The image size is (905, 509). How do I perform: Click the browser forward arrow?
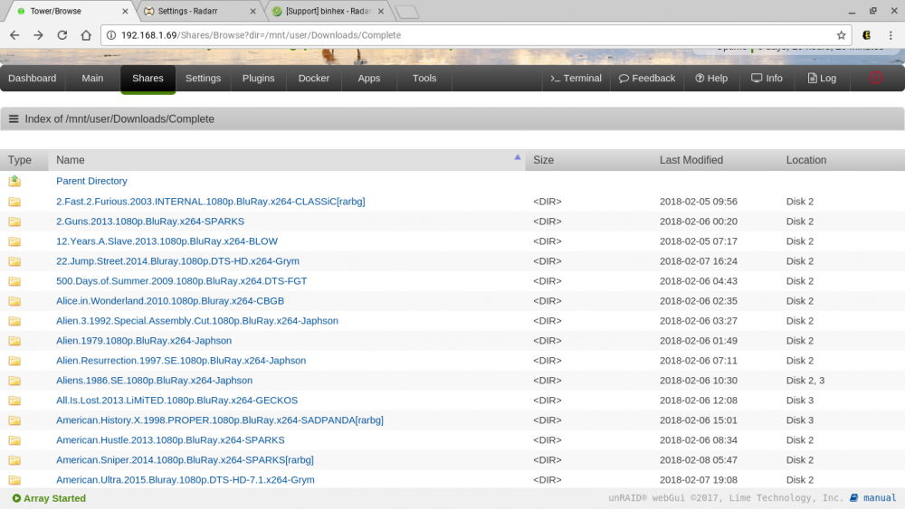38,35
